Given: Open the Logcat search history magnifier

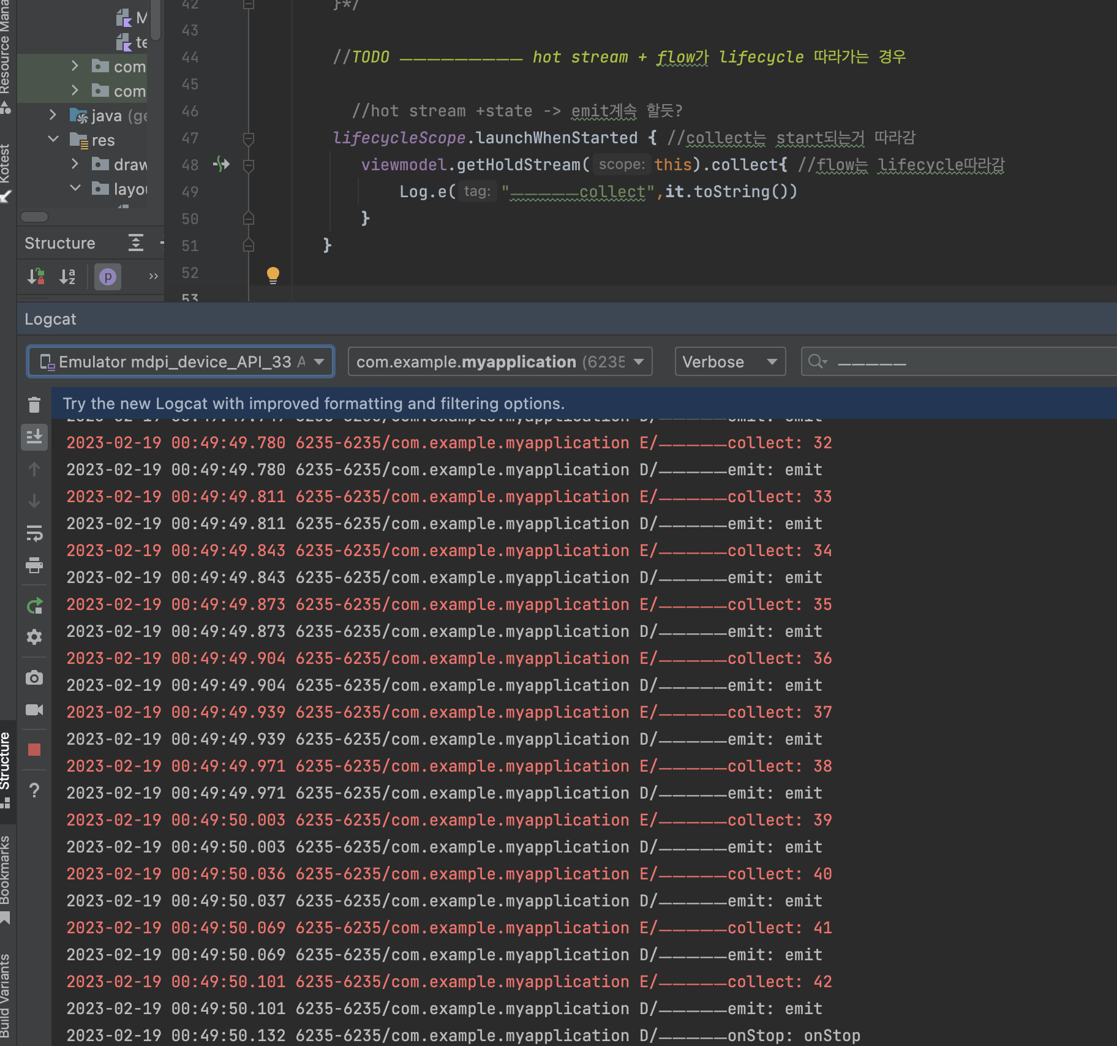Looking at the screenshot, I should [818, 362].
